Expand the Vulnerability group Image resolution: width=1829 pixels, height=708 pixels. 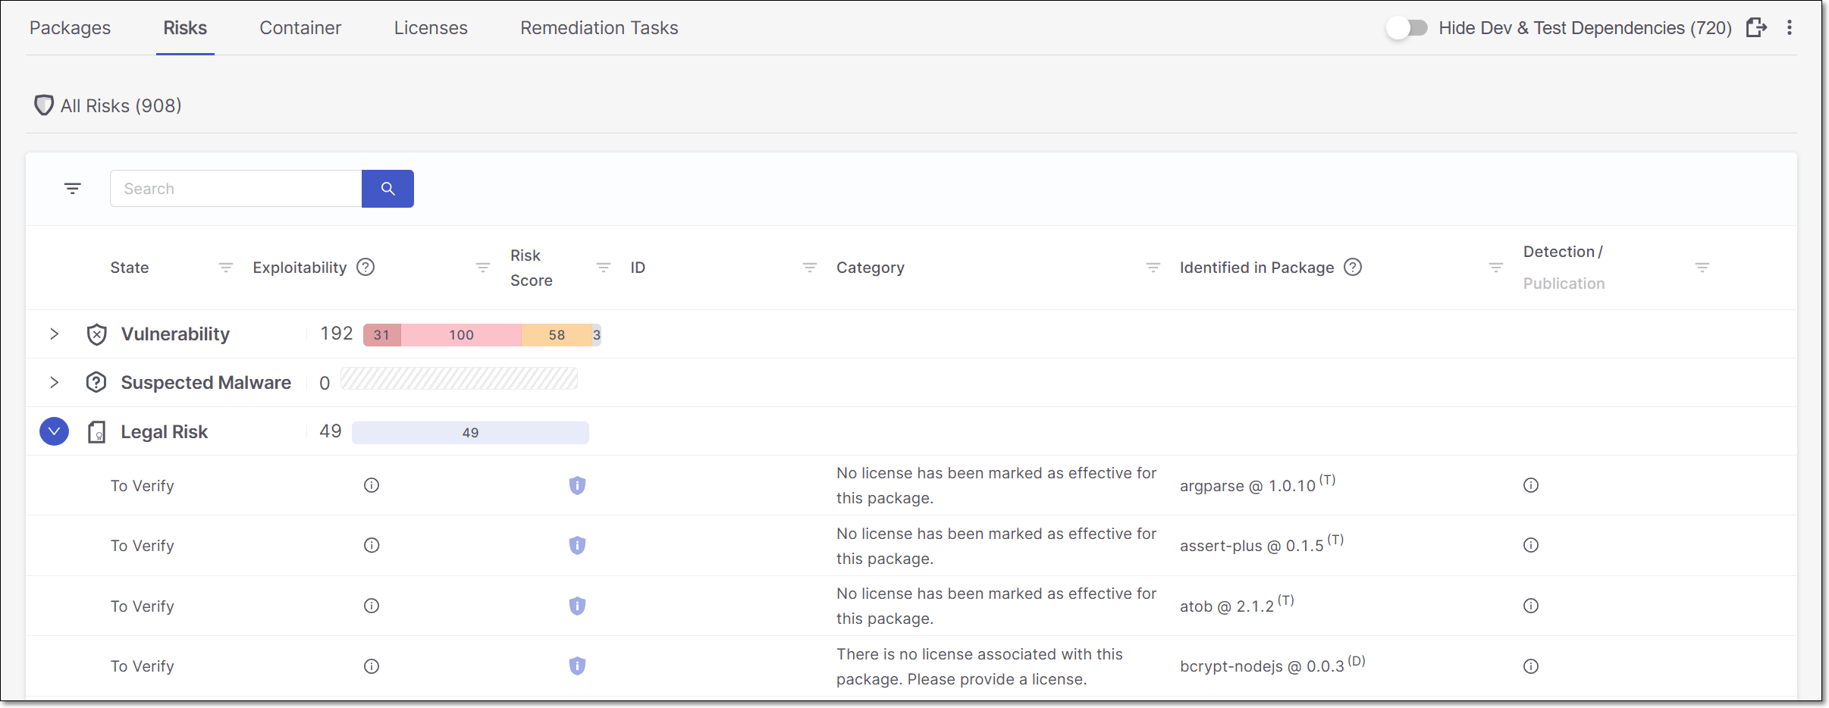tap(54, 334)
